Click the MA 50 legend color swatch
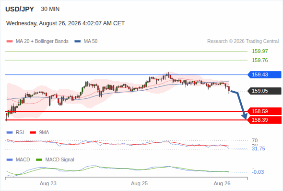Screen dimensions: 283x191 pos(78,42)
